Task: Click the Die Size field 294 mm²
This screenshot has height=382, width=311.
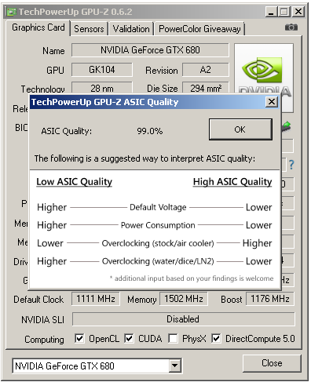Action: point(206,88)
